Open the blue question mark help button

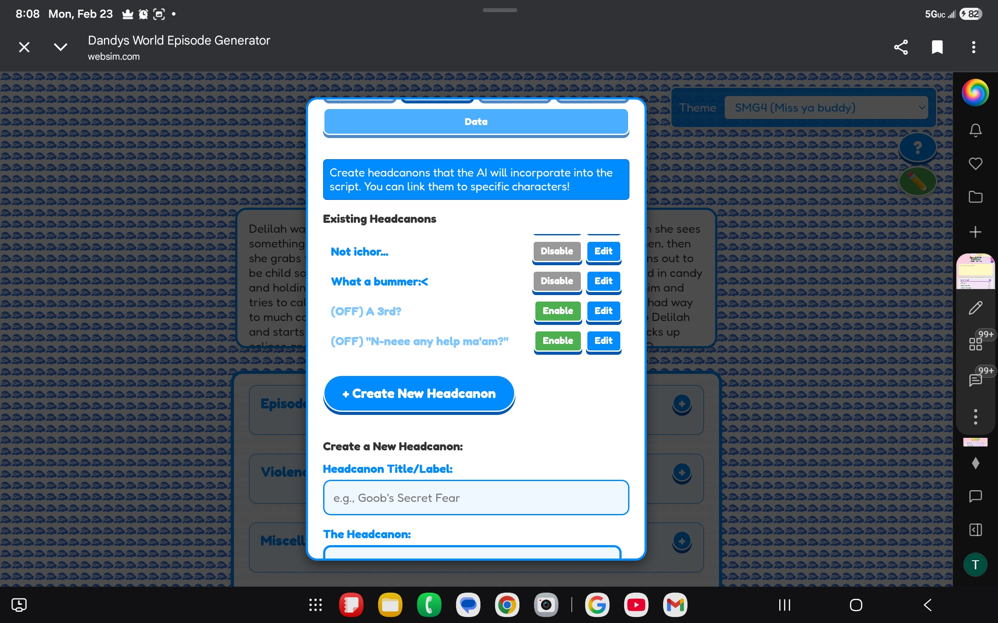917,148
